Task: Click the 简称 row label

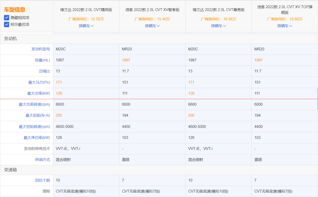Action: (x=46, y=191)
